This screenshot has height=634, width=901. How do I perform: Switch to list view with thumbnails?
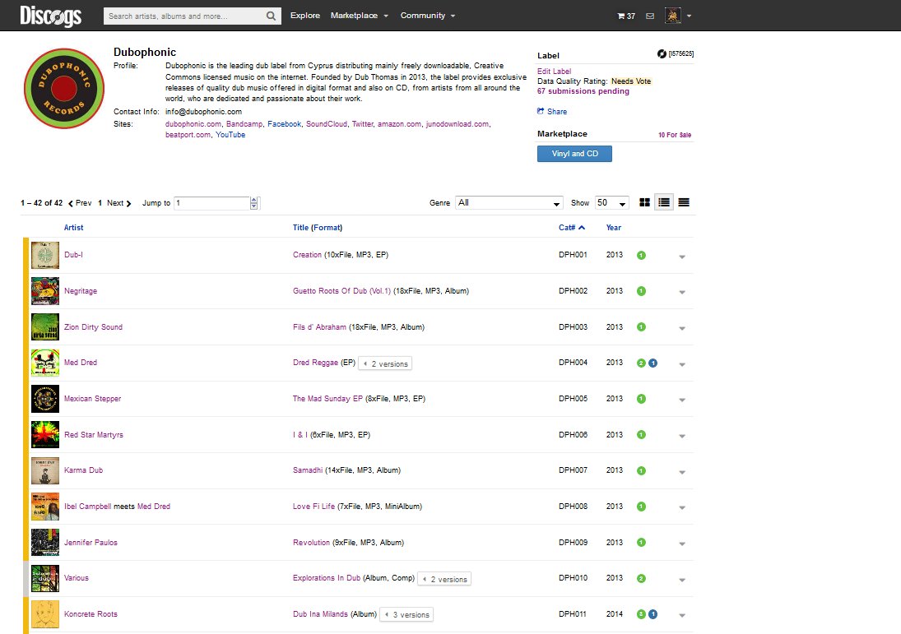click(x=664, y=202)
